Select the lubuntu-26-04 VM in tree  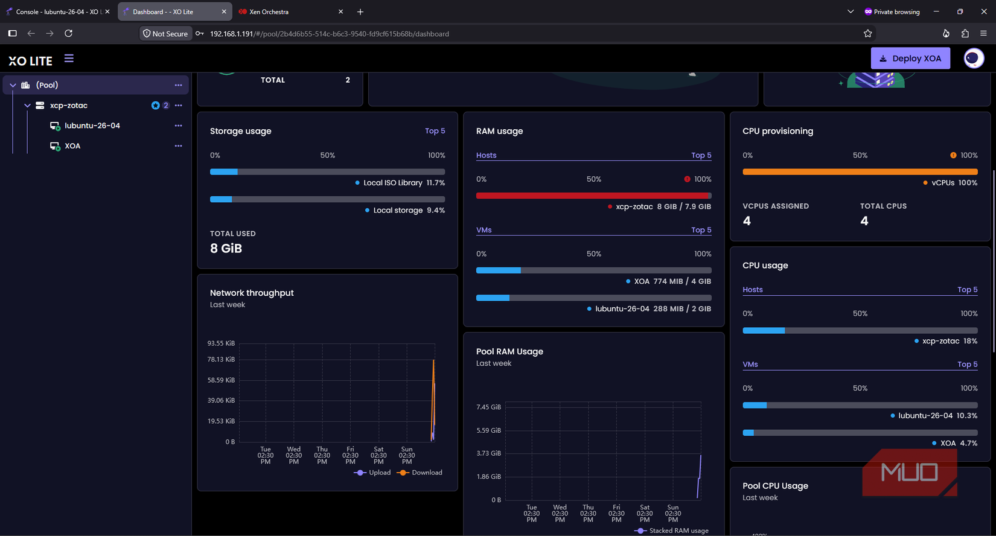(92, 126)
